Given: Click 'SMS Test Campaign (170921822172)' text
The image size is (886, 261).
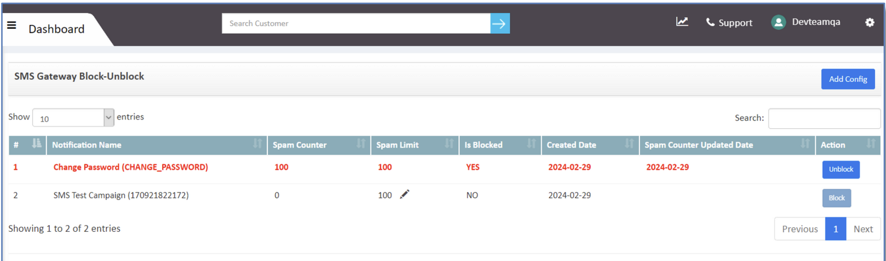Looking at the screenshot, I should [x=121, y=195].
